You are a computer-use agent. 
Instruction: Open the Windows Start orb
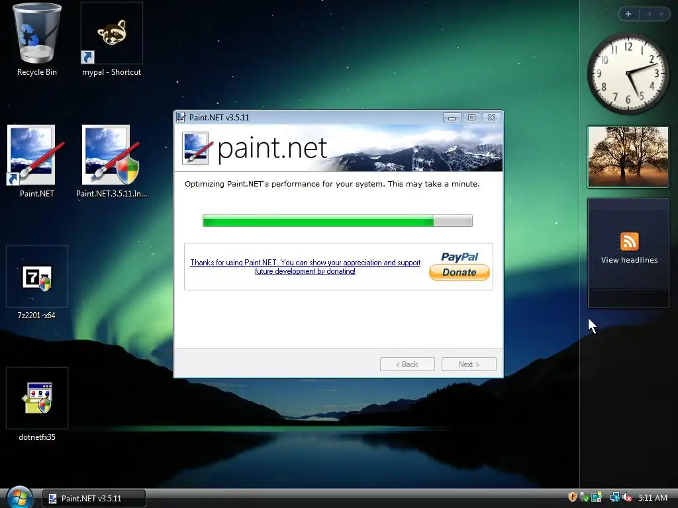point(20,497)
